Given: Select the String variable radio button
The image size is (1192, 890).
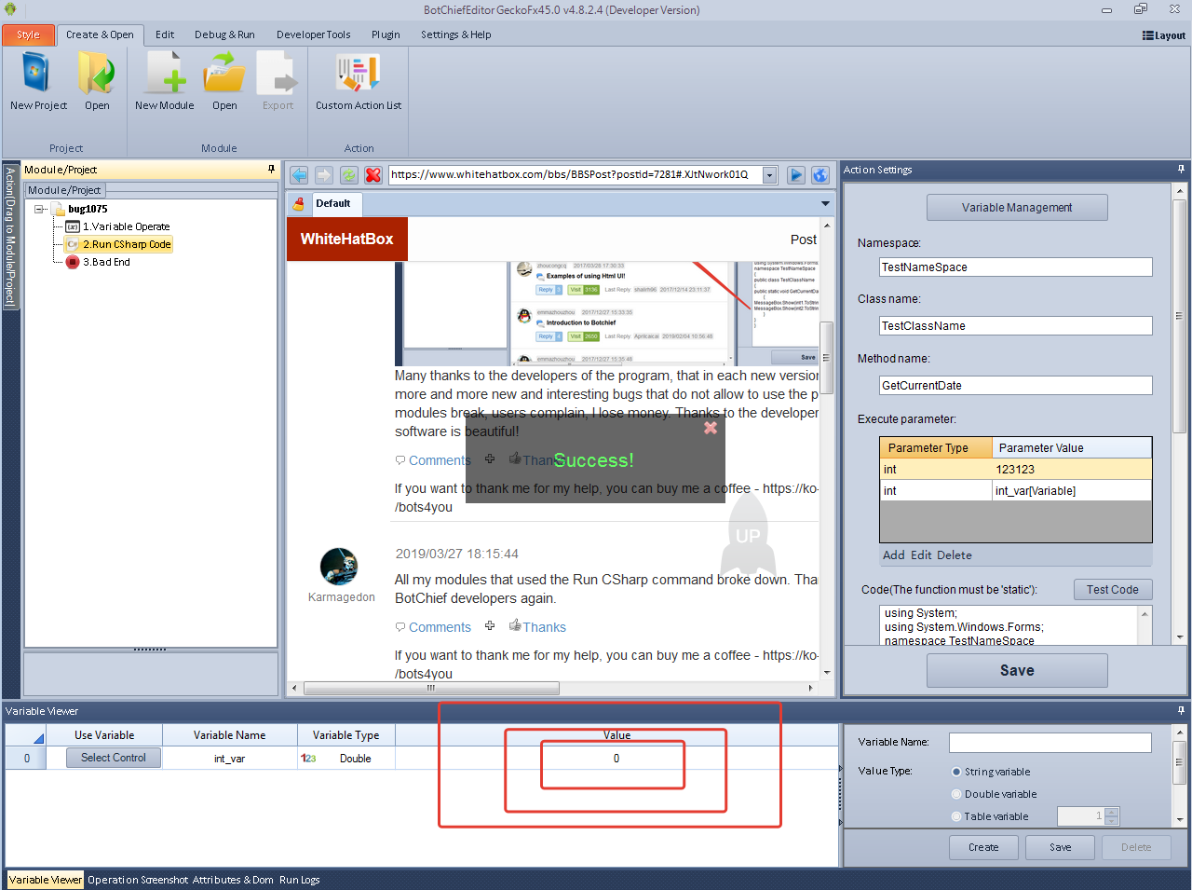Looking at the screenshot, I should (956, 772).
